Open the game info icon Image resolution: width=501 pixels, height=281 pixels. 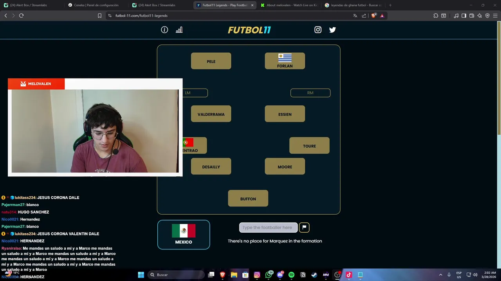tap(164, 30)
